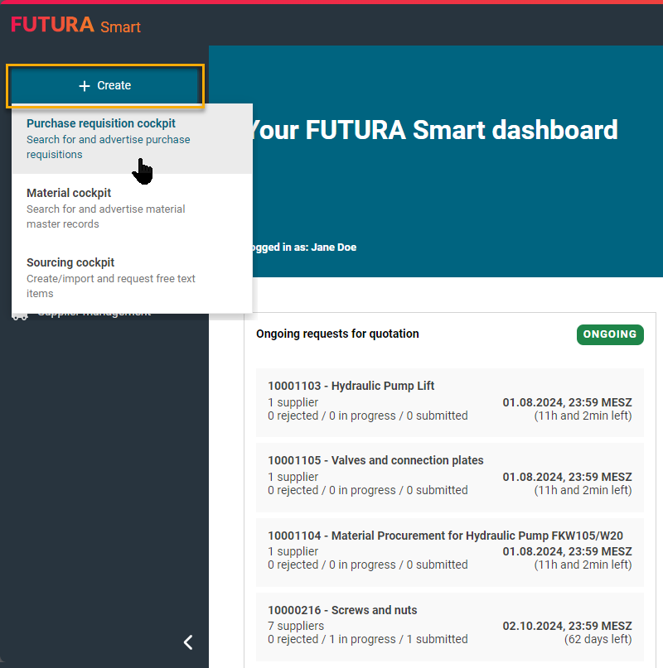The width and height of the screenshot is (663, 668).
Task: Open request 10000216 Screws and nuts
Action: click(342, 610)
